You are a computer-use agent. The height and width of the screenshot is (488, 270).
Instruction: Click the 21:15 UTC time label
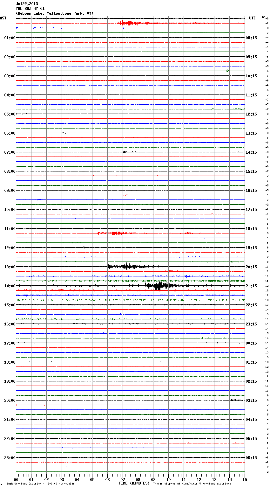coord(251,286)
